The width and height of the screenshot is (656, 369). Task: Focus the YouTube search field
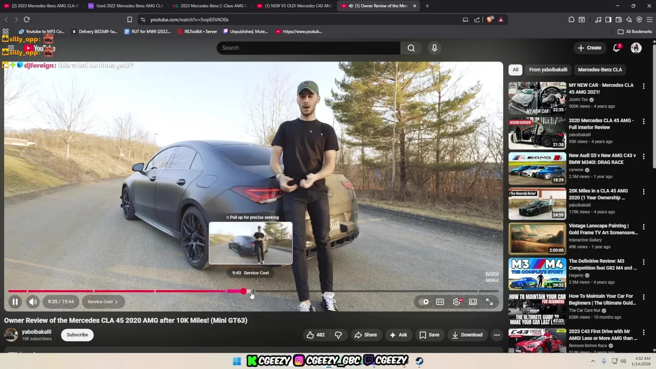[309, 48]
